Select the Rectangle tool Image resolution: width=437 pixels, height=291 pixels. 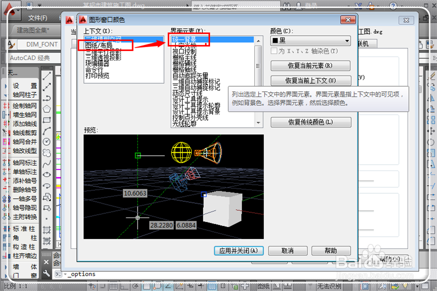coord(47,120)
